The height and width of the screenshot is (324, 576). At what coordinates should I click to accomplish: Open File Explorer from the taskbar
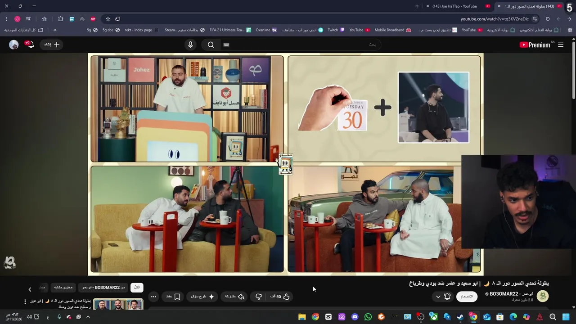[302, 317]
